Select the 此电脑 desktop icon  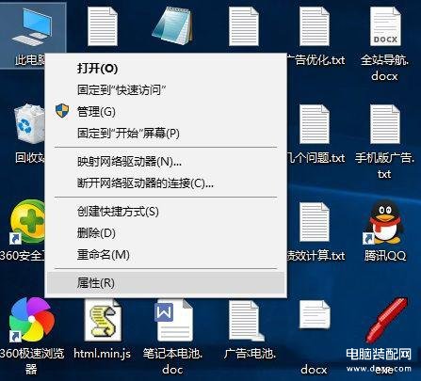(32, 28)
